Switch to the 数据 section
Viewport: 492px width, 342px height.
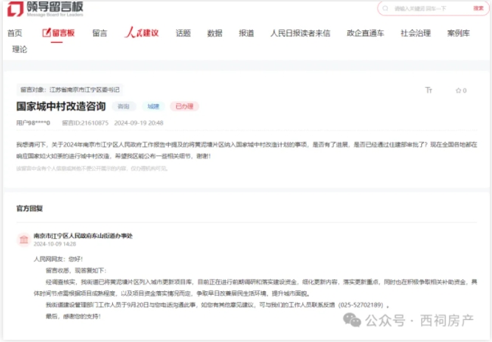point(215,33)
